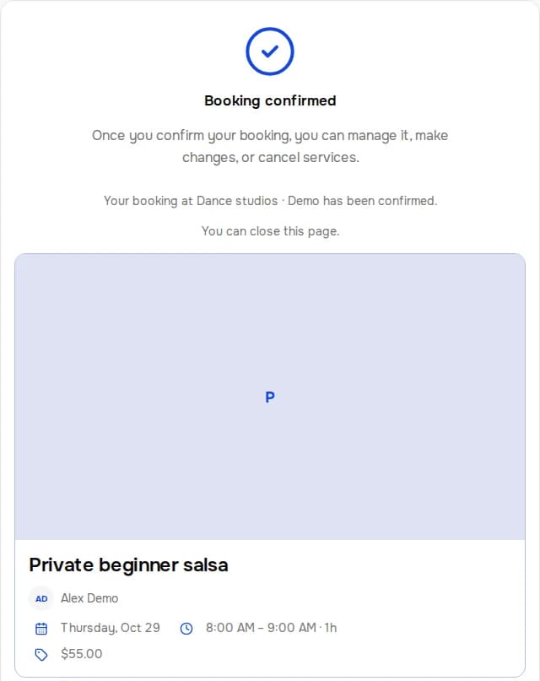Click the 'Once you confirm your booking' paragraph
This screenshot has width=540, height=681.
tap(270, 146)
